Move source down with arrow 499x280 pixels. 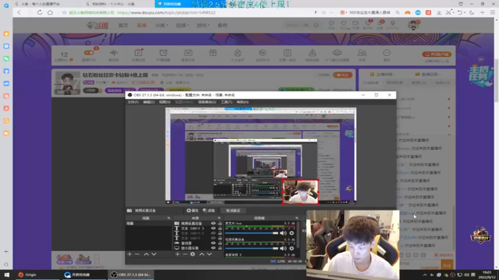point(210,254)
